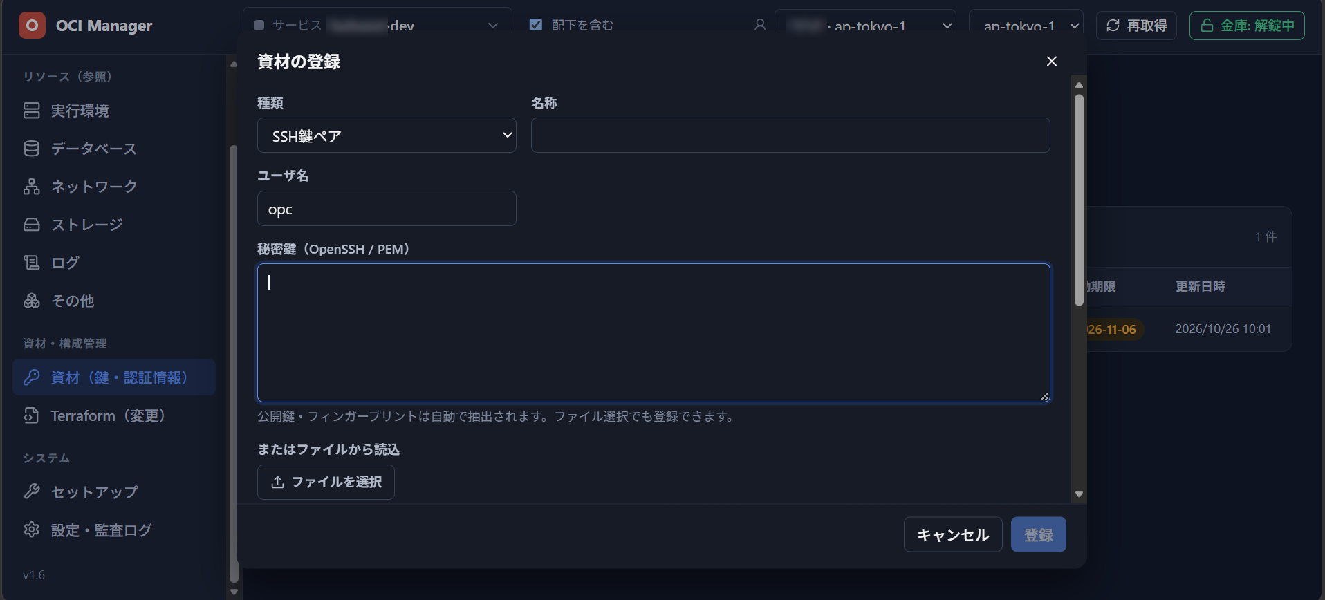Click the 更新日時 column header
1325x600 pixels.
1201,286
